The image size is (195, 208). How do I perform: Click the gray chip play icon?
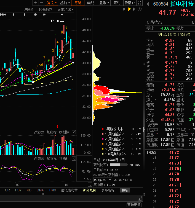[x=134, y=9]
